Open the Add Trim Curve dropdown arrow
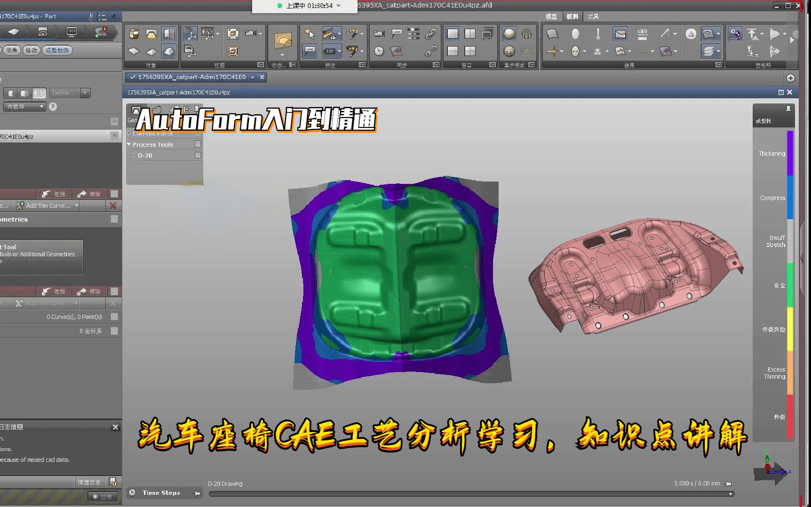 pyautogui.click(x=76, y=206)
